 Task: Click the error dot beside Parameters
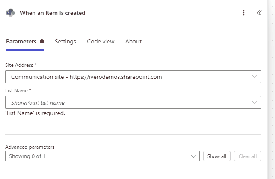click(42, 41)
